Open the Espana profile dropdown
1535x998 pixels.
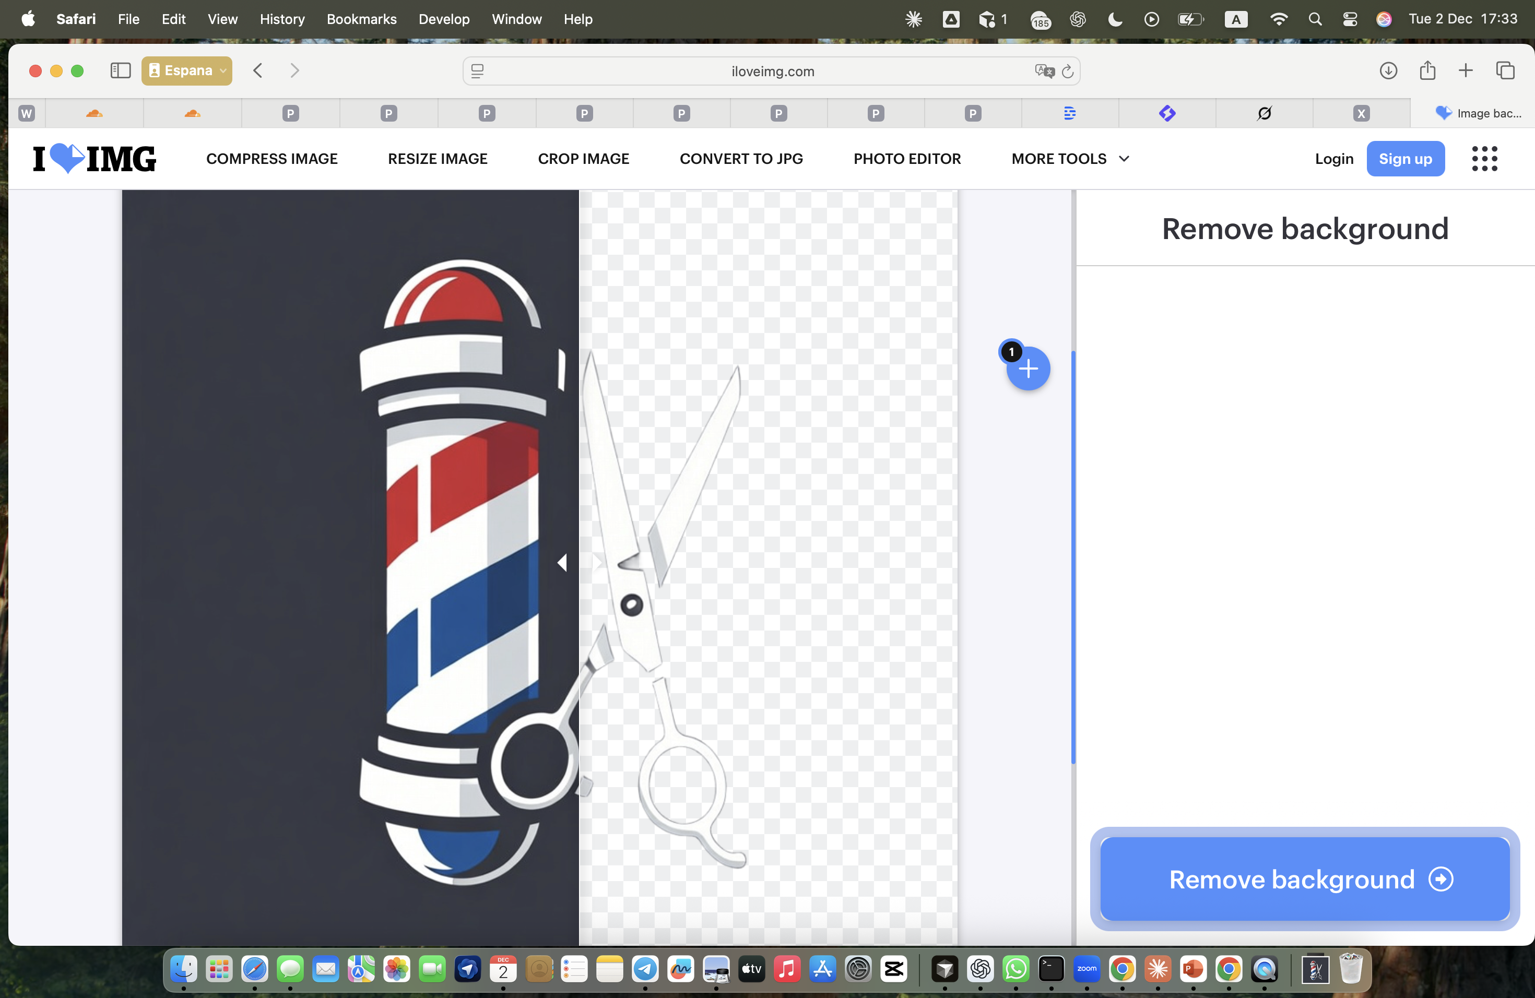186,71
